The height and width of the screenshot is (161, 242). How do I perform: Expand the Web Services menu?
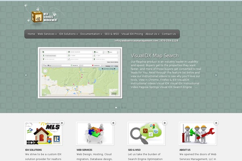point(47,34)
